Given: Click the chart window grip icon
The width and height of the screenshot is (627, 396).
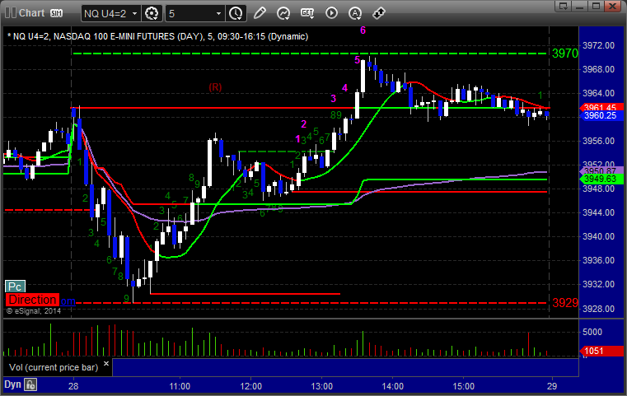Looking at the screenshot, I should (x=11, y=13).
